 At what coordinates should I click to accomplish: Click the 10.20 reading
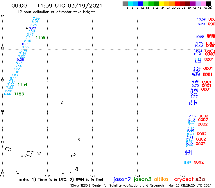pyautogui.click(x=198, y=54)
